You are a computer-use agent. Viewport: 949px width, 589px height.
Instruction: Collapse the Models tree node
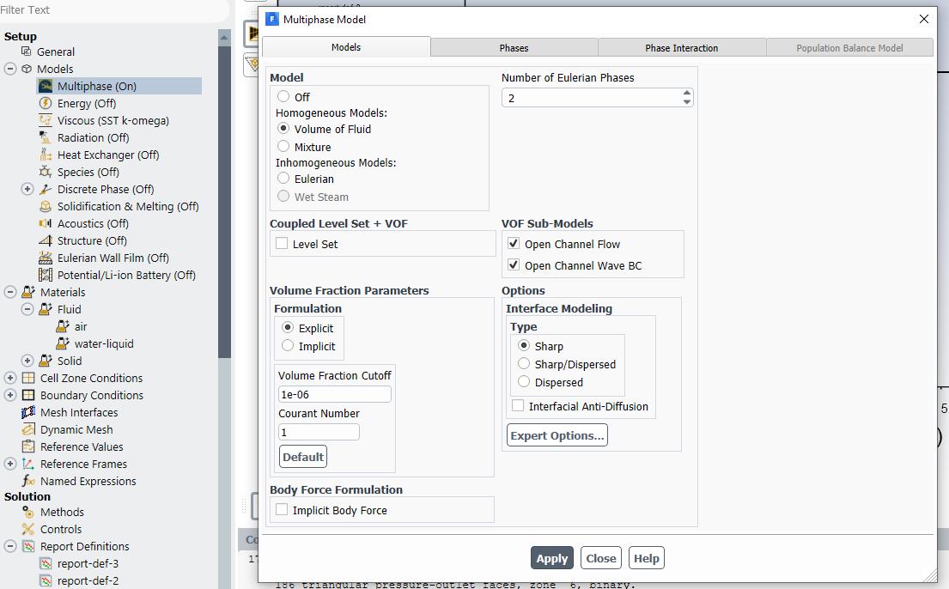[10, 69]
